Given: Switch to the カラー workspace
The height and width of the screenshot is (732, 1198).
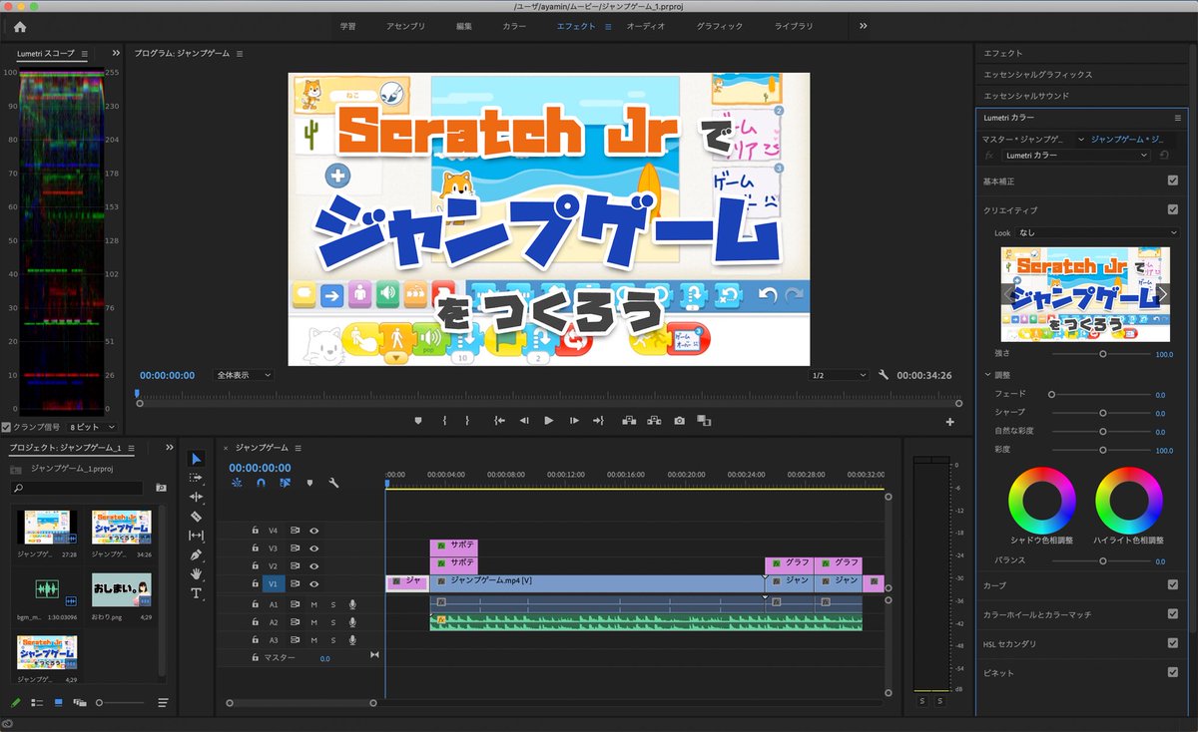Looking at the screenshot, I should [x=514, y=26].
